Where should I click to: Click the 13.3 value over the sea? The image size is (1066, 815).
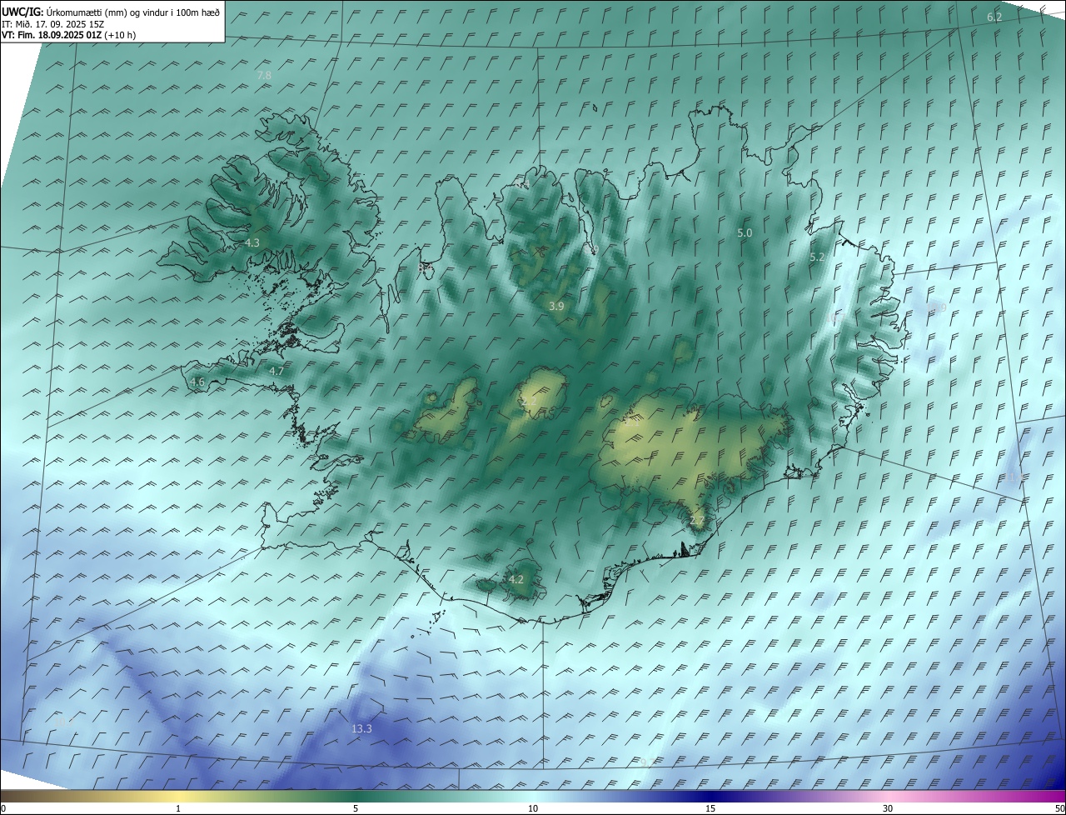(x=361, y=728)
